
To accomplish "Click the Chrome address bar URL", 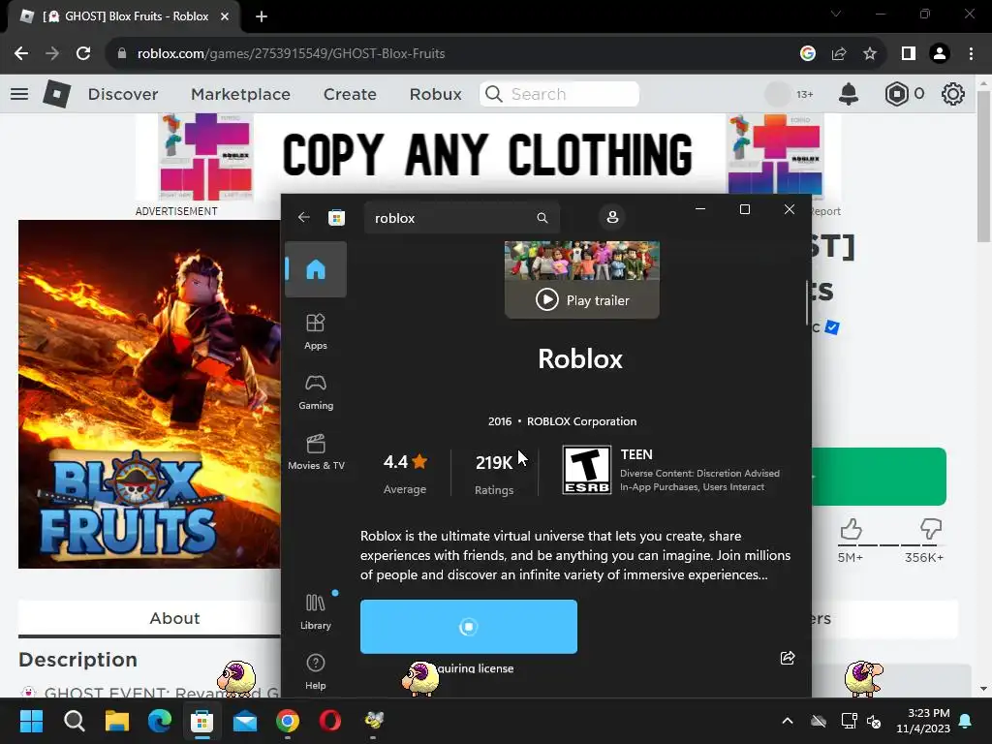I will [x=291, y=54].
